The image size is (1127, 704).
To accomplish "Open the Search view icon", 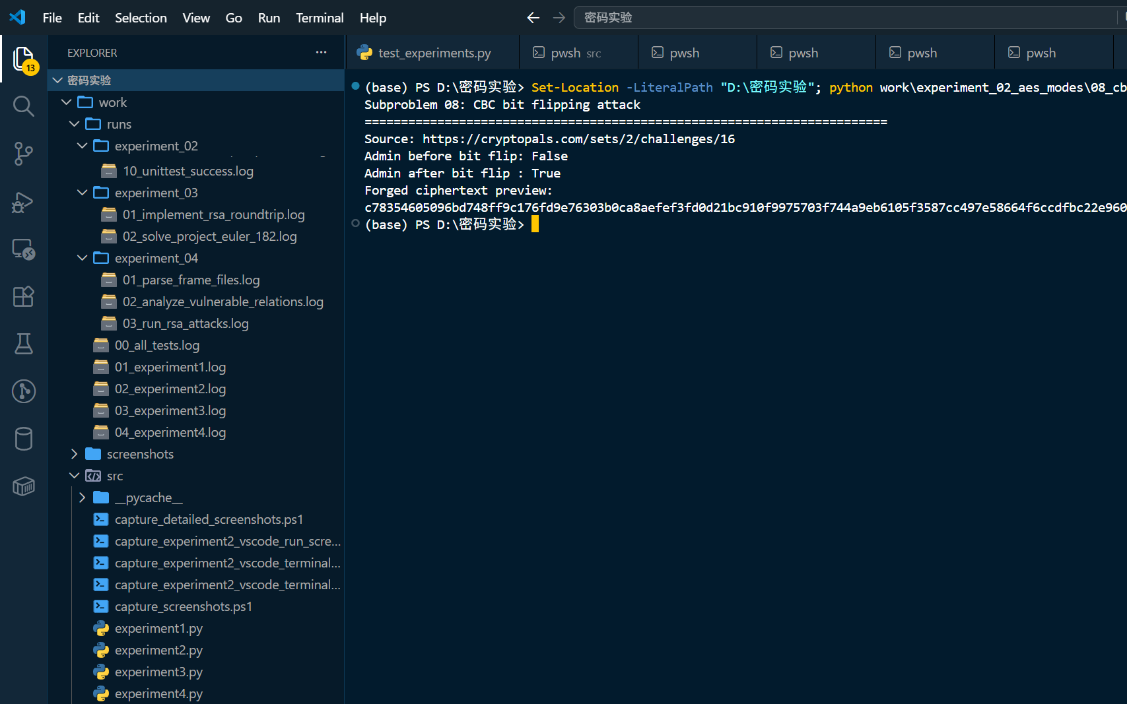I will (x=24, y=106).
